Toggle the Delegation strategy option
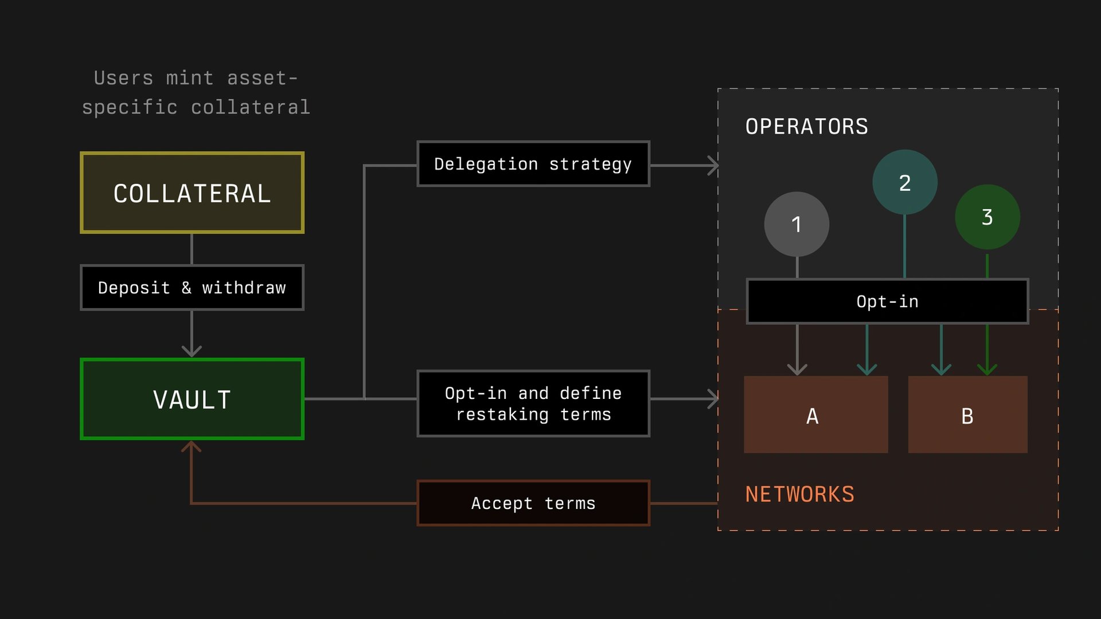Screen dimensions: 1101x619 533,164
